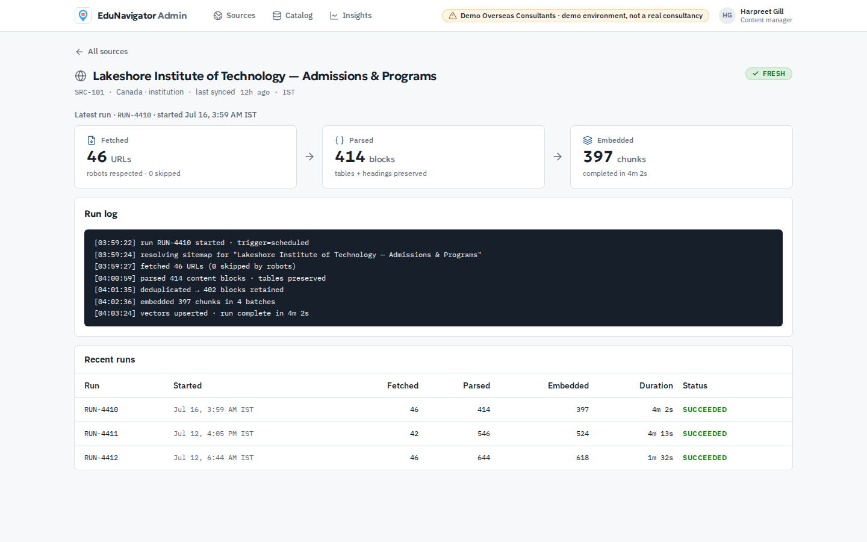Click the Parsed curly braces icon

pos(340,140)
